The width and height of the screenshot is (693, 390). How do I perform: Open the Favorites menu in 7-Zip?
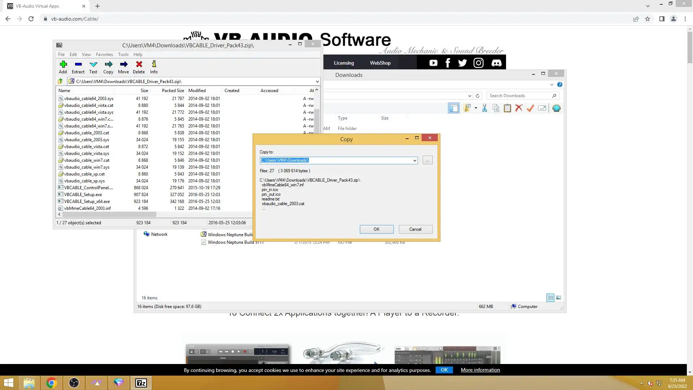pyautogui.click(x=104, y=55)
